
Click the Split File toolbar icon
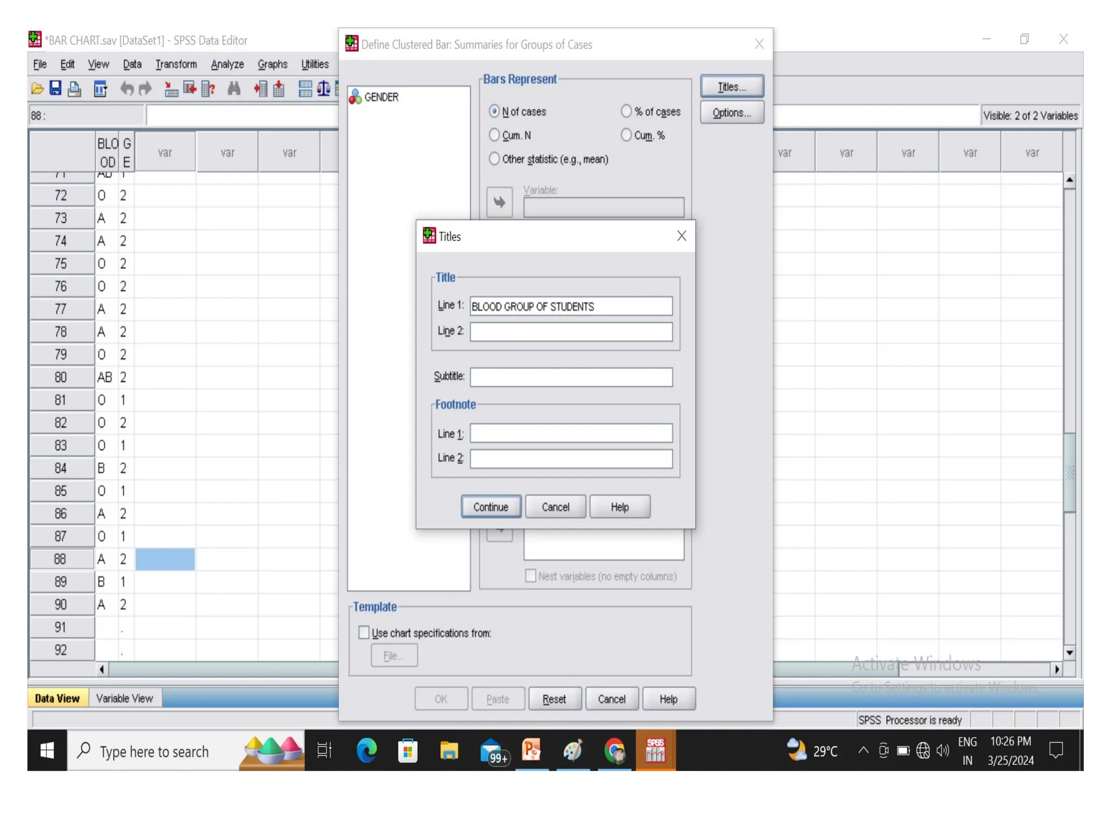point(305,88)
